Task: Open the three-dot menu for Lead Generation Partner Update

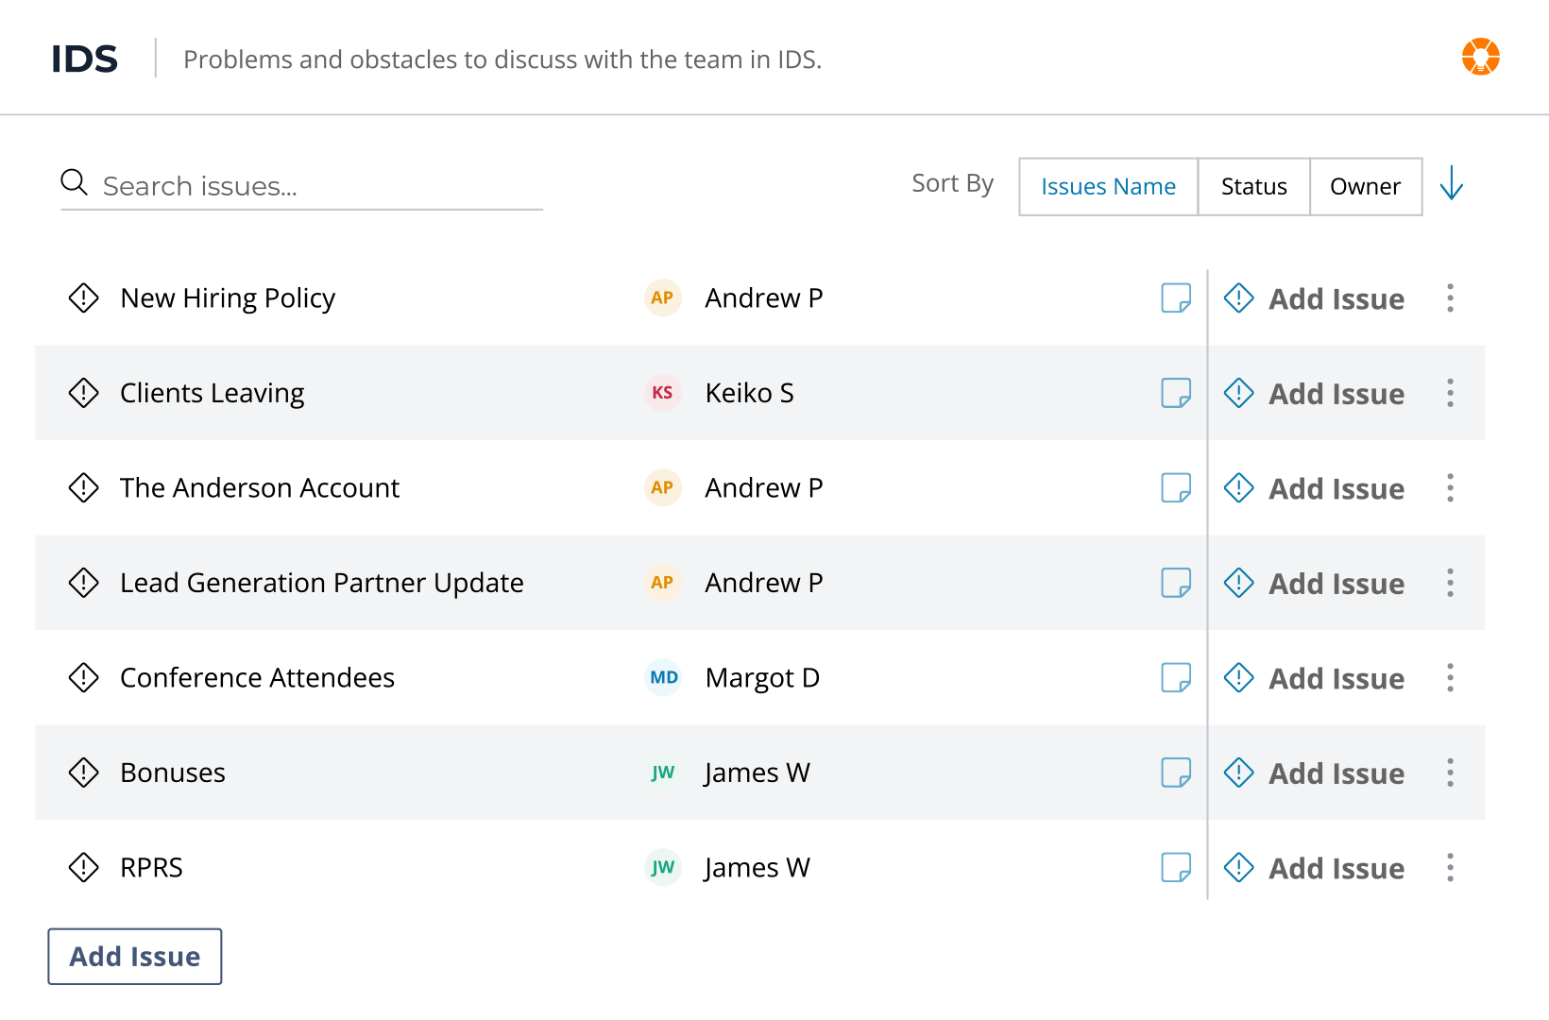Action: [1450, 583]
